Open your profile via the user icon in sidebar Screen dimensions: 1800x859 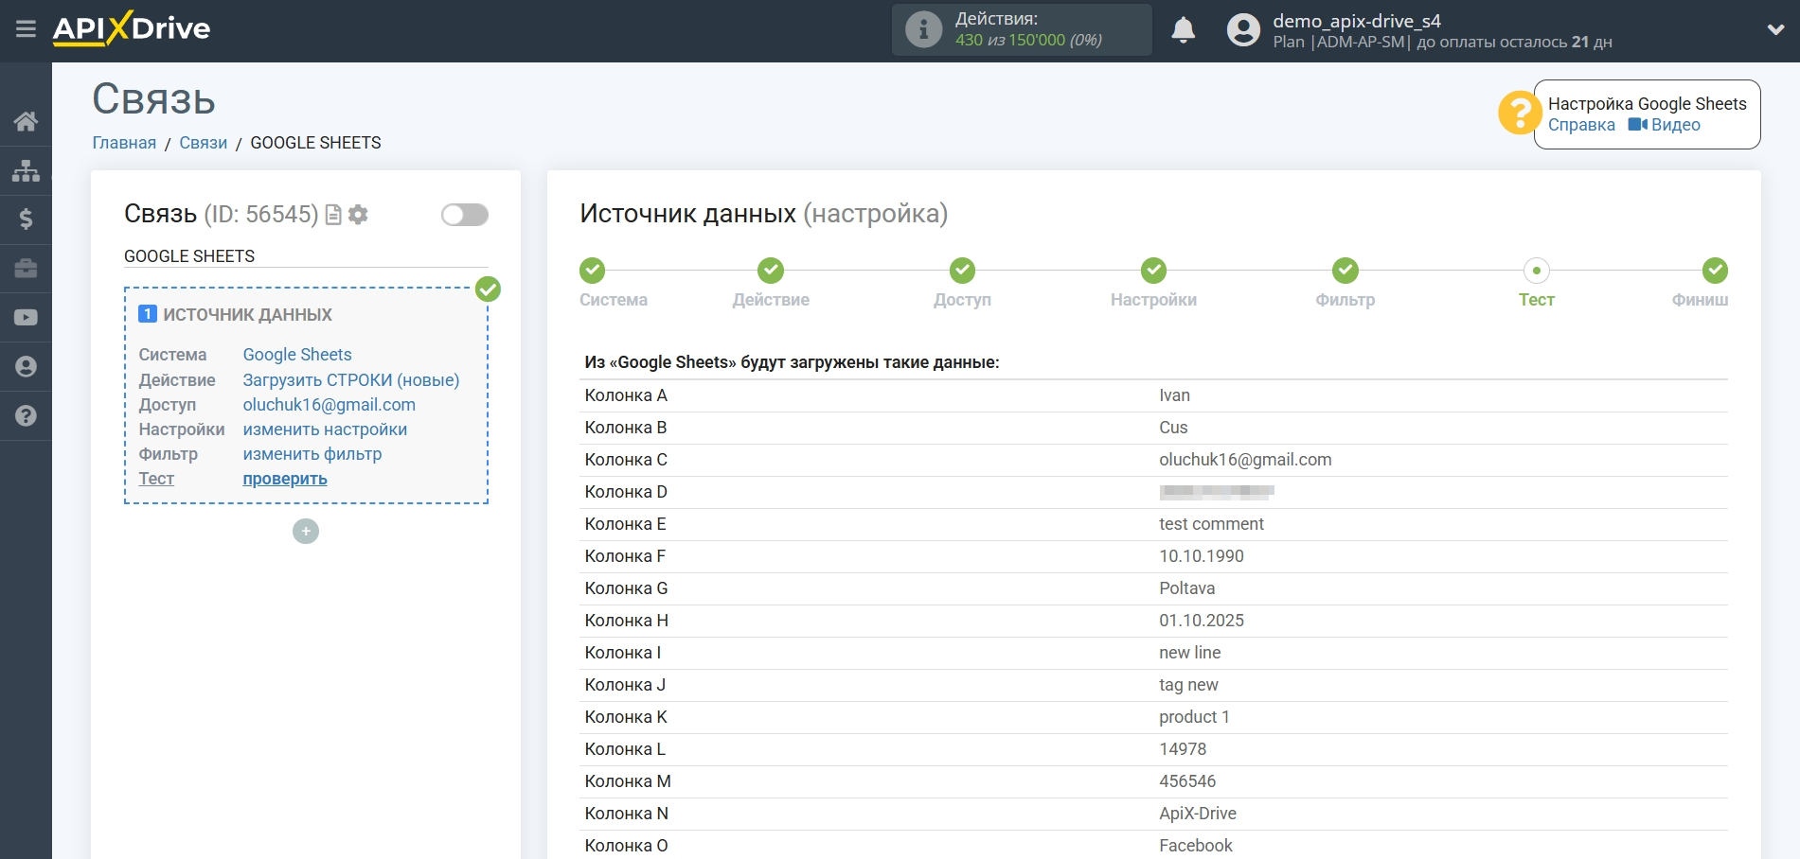[26, 366]
